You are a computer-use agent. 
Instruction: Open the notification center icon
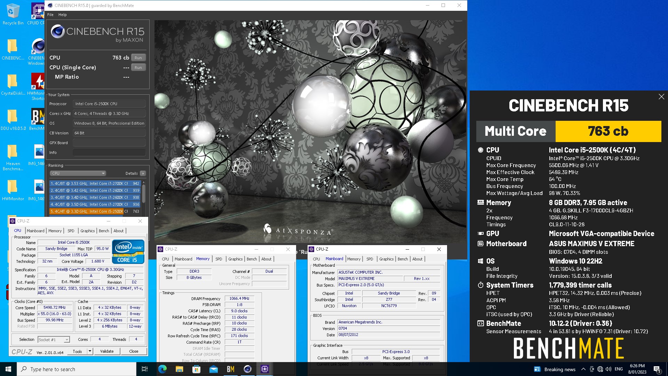[x=657, y=369]
